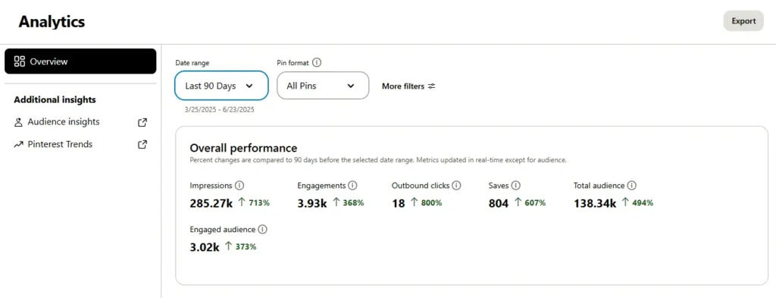Open the Impressions info icon
776x298 pixels.
click(x=239, y=186)
